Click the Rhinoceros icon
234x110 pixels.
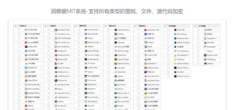(x=56, y=80)
